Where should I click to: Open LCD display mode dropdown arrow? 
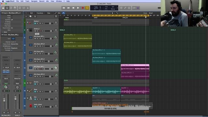pyautogui.click(x=117, y=8)
